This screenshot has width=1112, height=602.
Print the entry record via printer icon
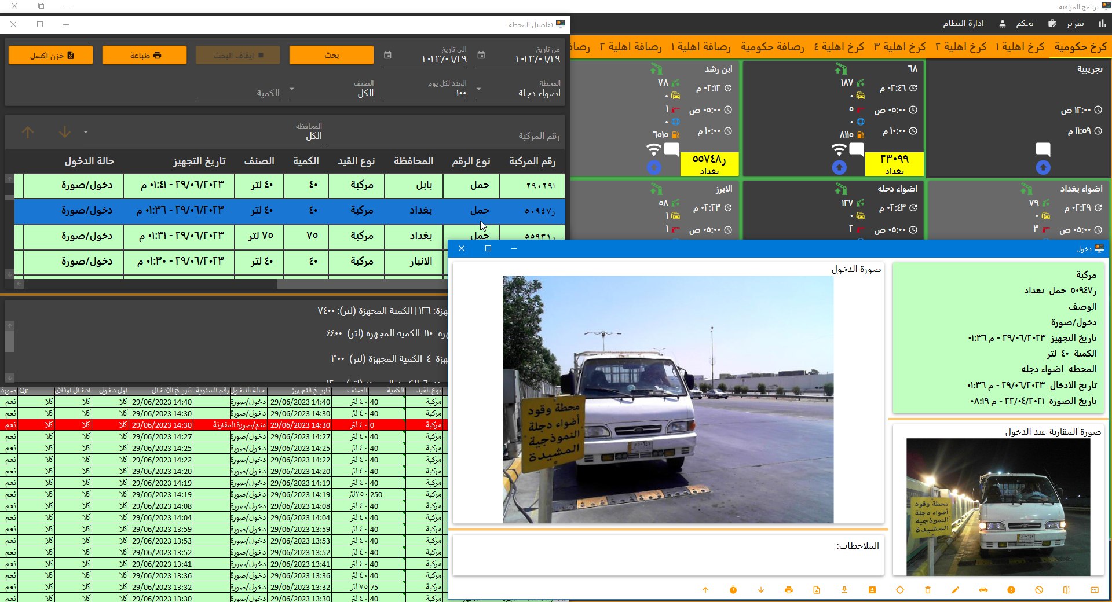[788, 590]
